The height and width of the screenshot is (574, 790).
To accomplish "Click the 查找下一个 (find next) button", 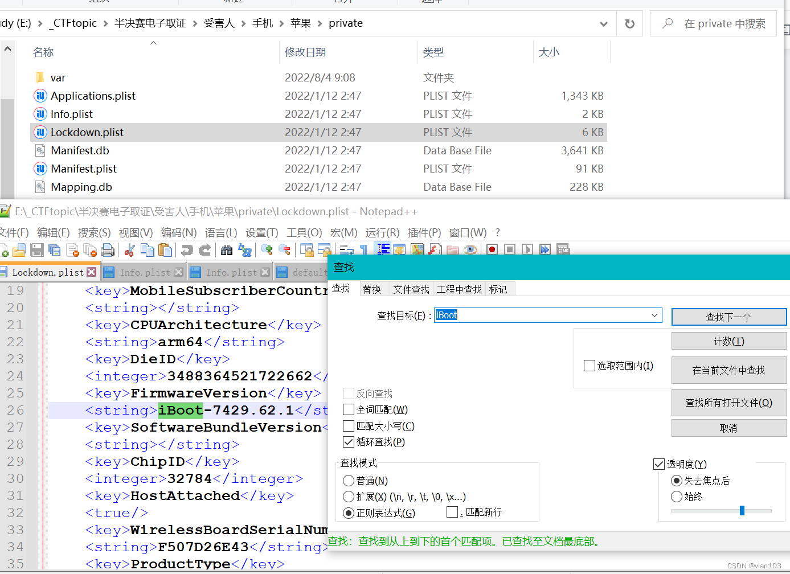I will [x=728, y=317].
